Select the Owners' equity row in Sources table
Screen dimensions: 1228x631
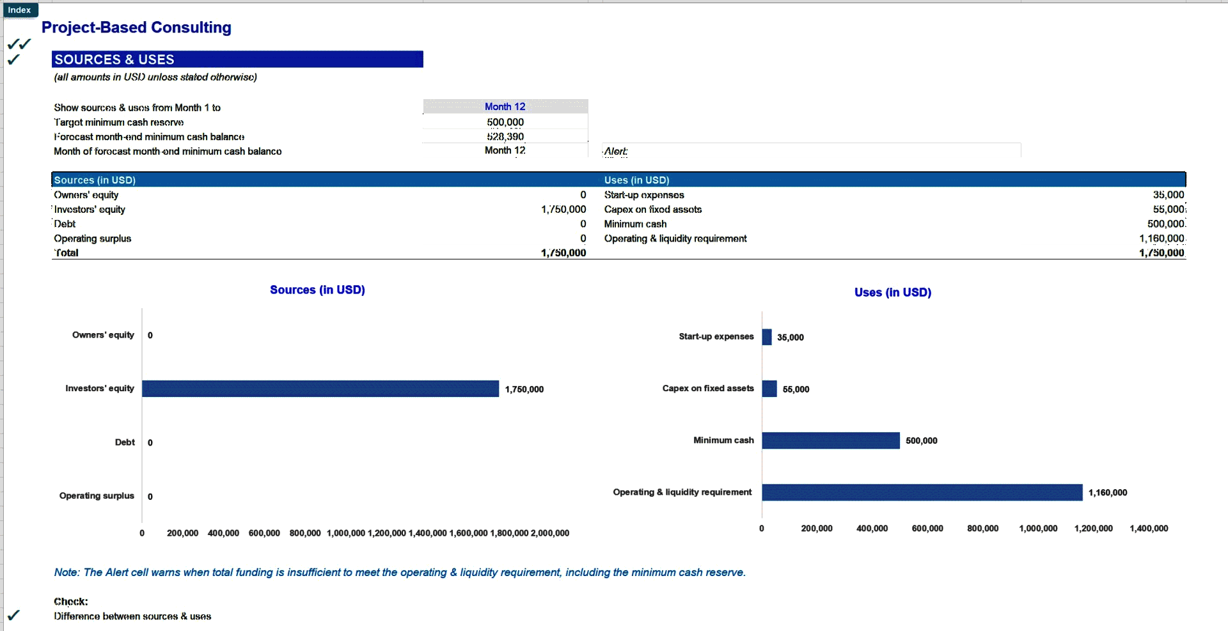tap(86, 195)
